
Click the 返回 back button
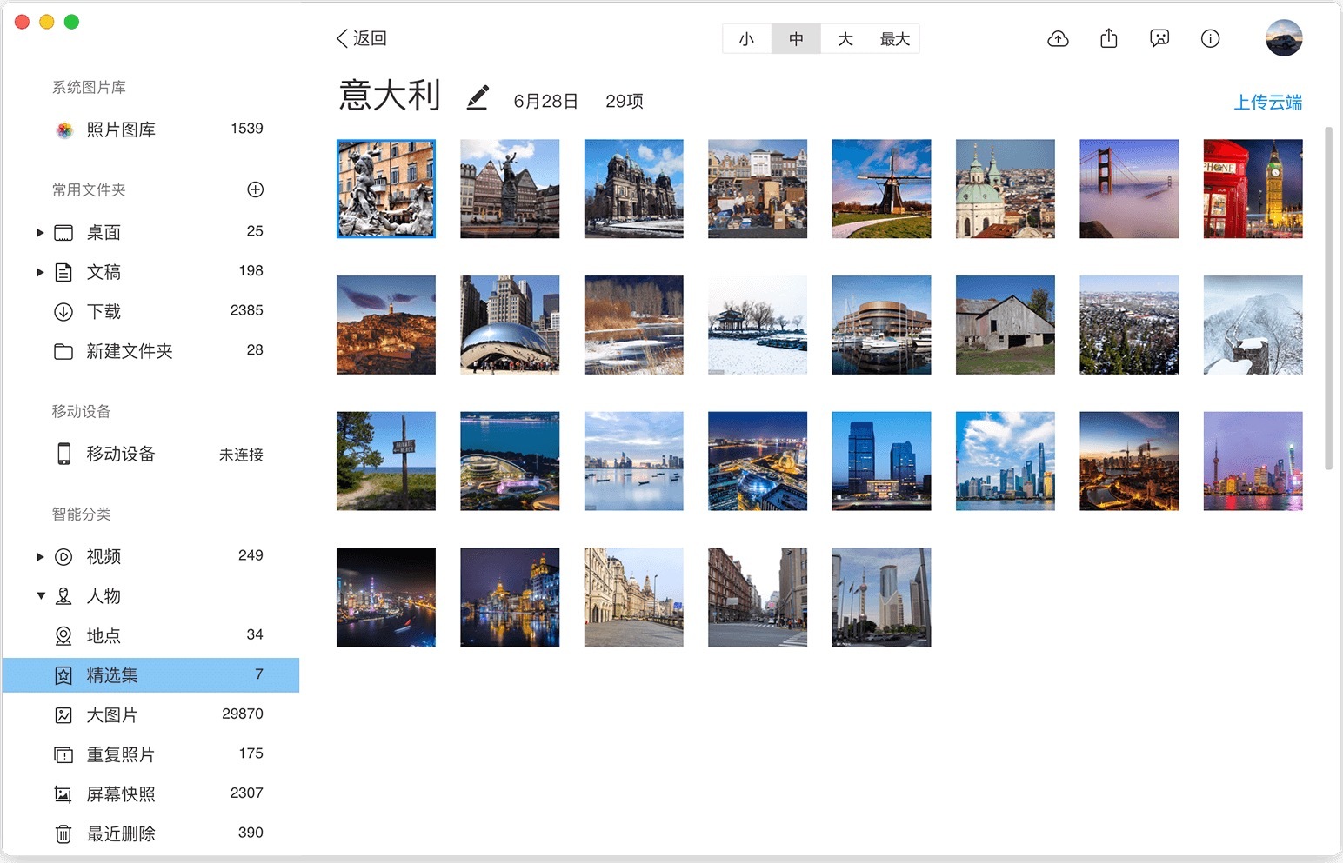click(x=362, y=38)
